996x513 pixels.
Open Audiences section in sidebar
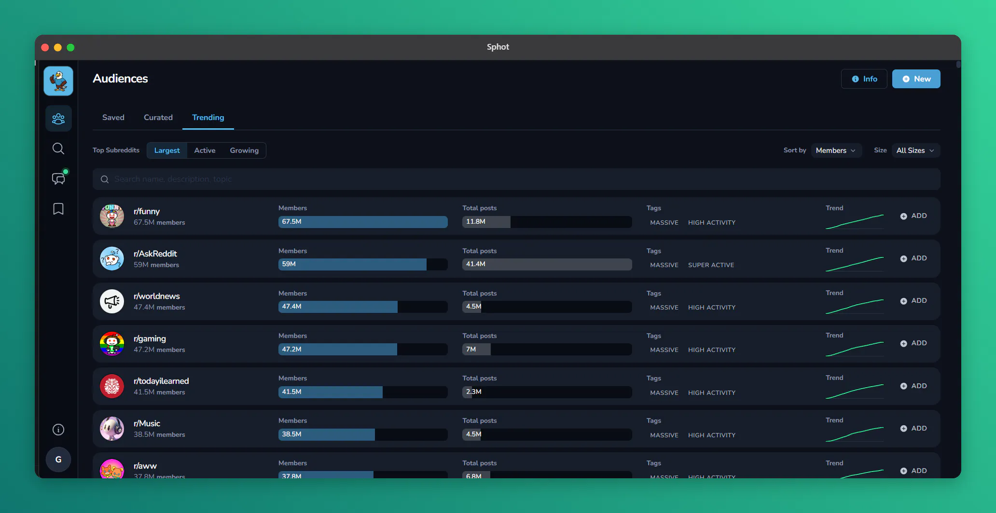[58, 118]
